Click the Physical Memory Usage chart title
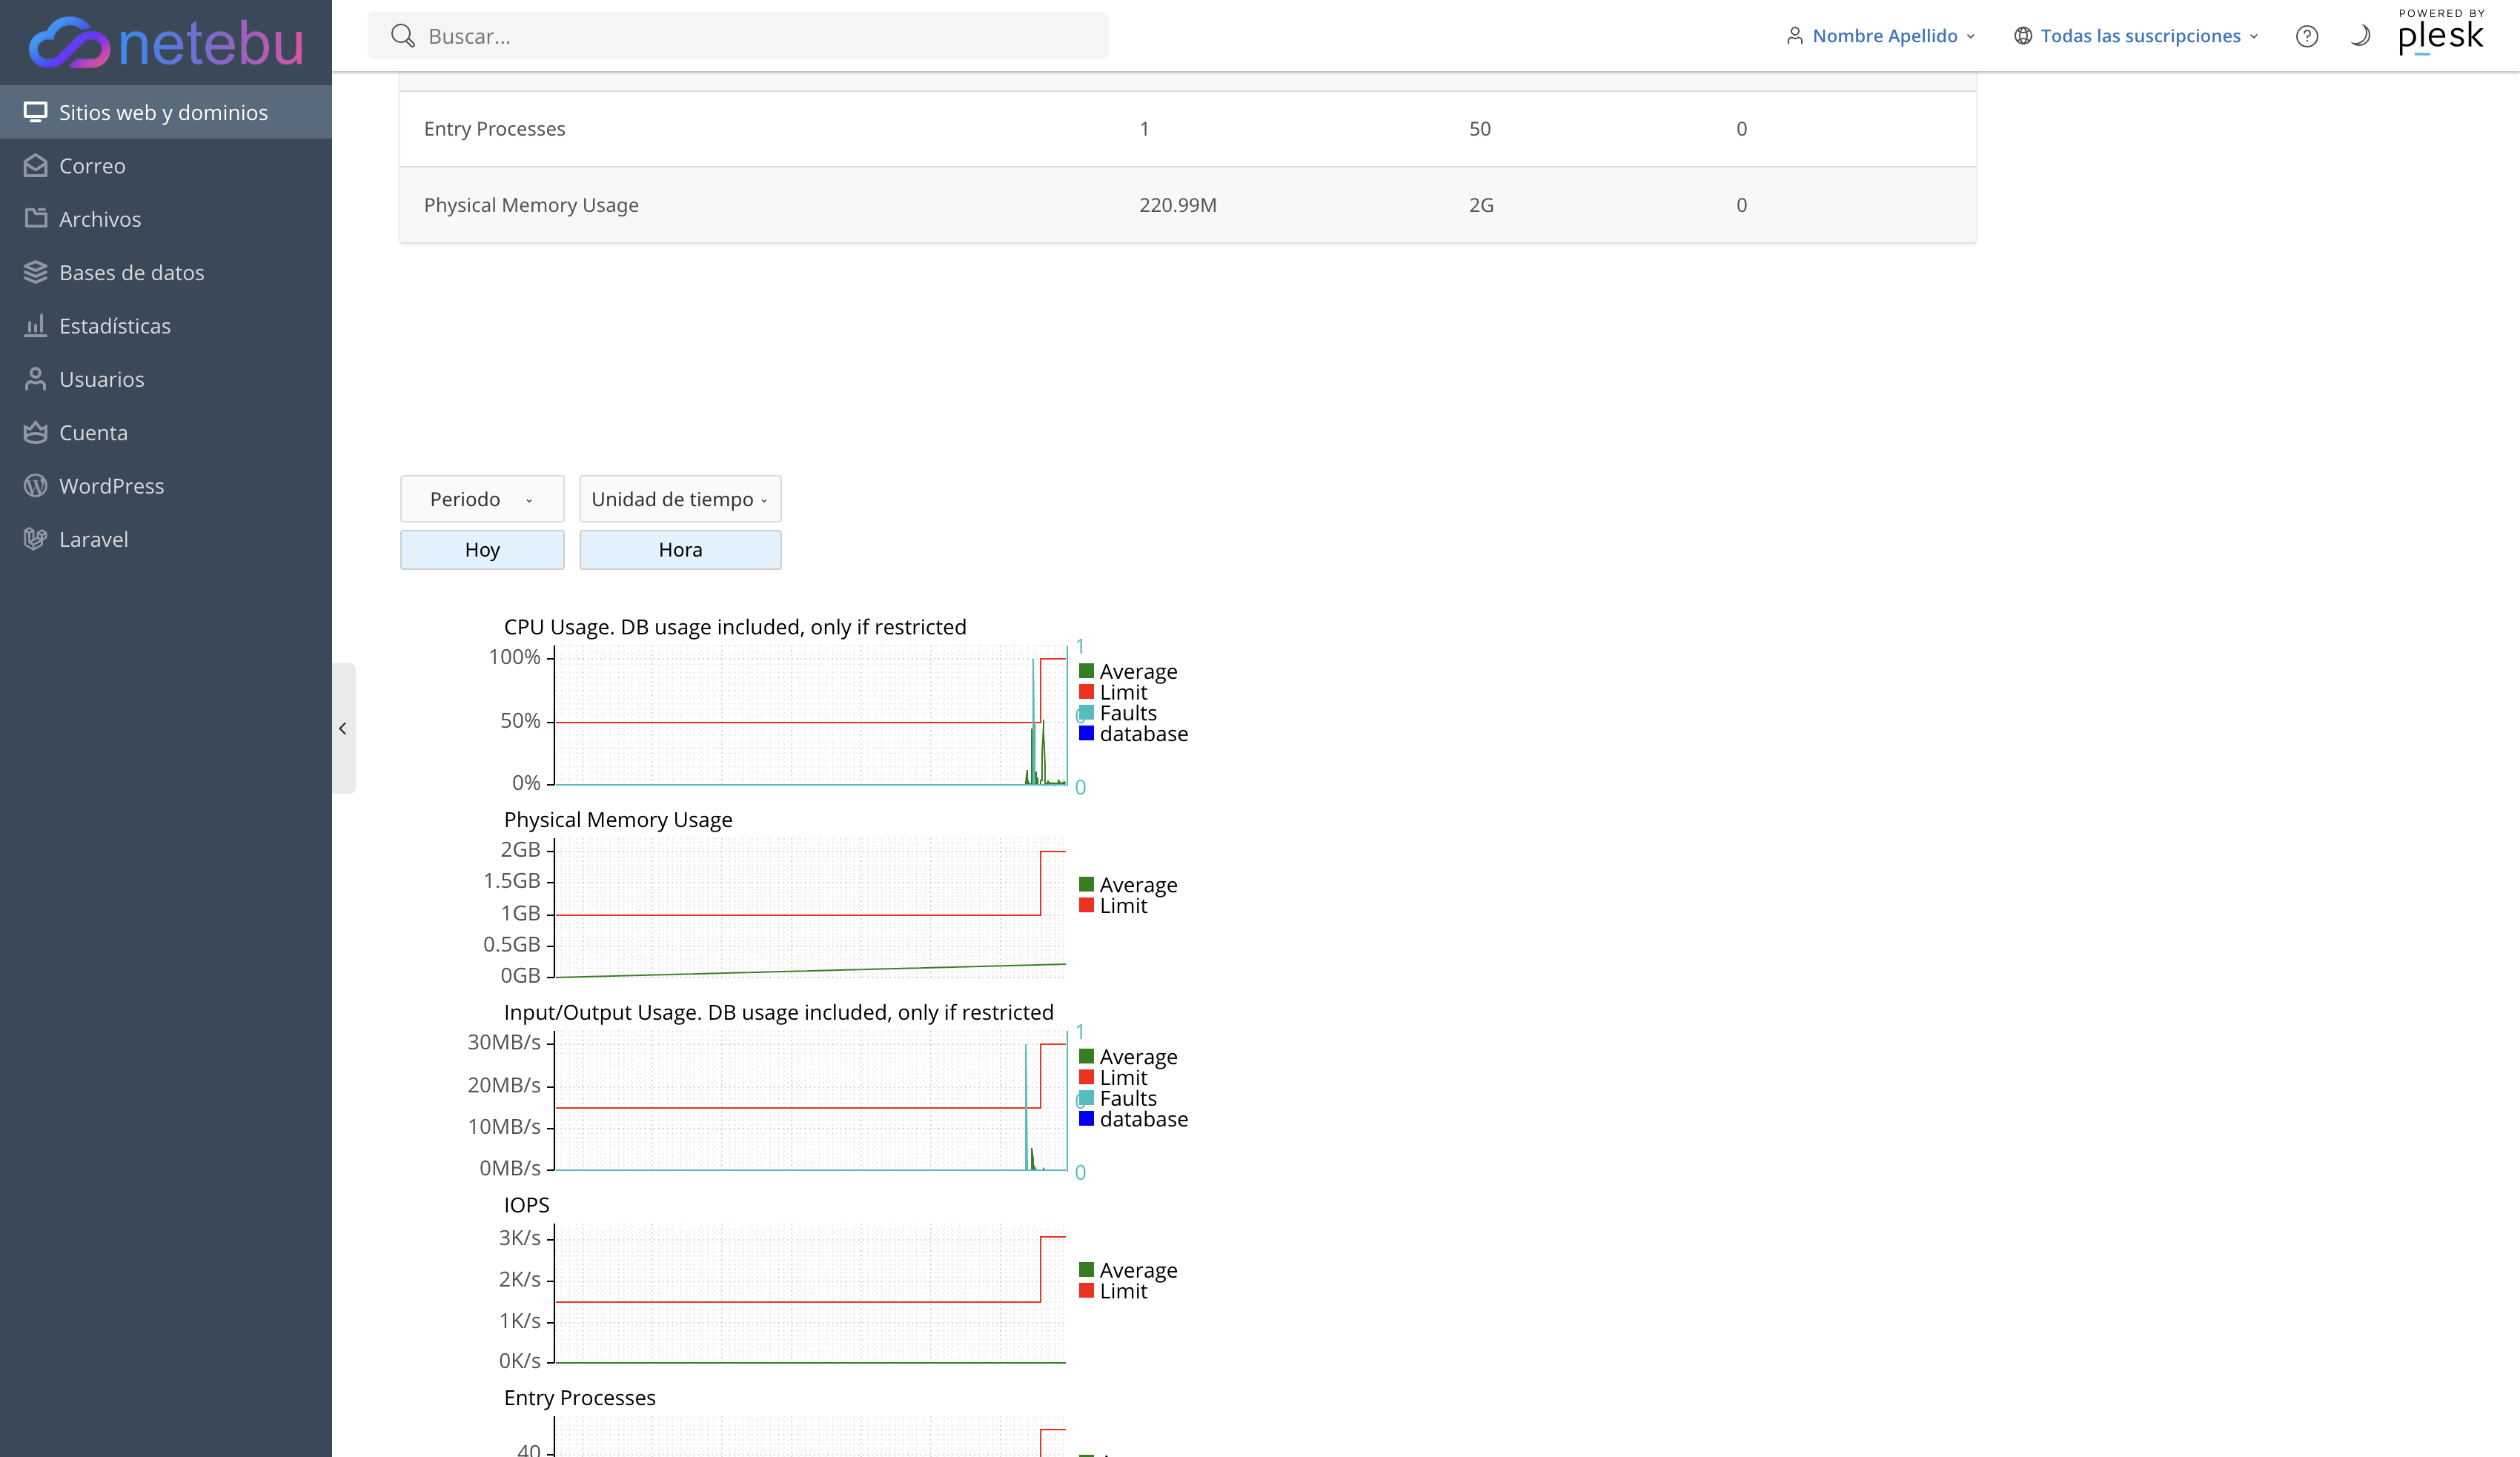 tap(618, 820)
